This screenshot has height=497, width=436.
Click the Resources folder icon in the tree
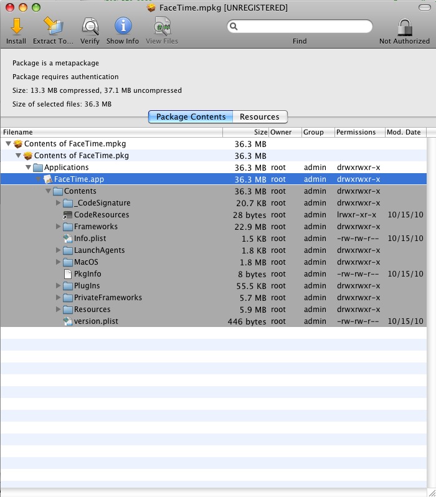[x=68, y=310]
